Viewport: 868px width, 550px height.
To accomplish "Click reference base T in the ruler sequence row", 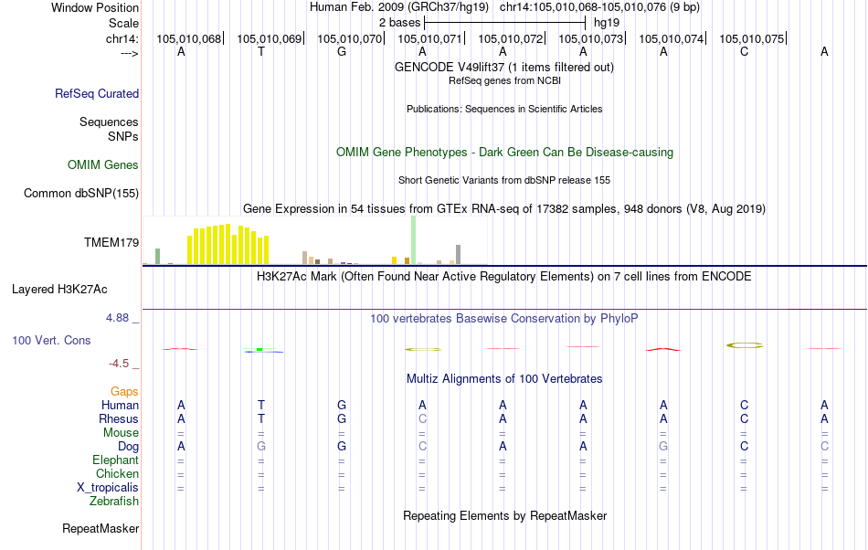I will (261, 51).
